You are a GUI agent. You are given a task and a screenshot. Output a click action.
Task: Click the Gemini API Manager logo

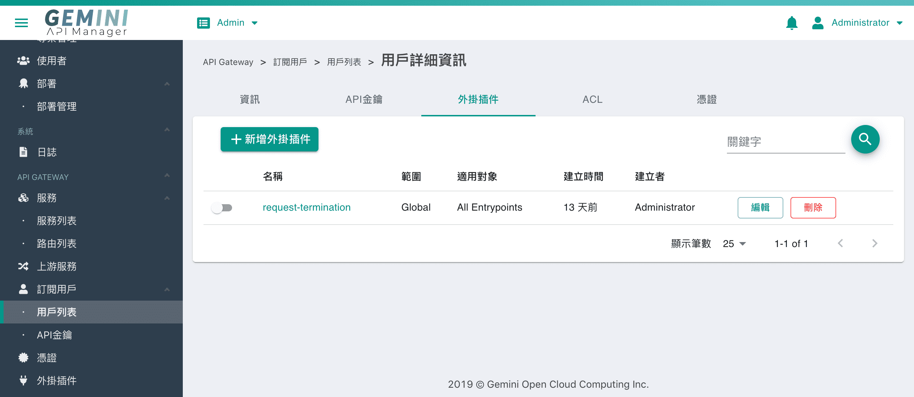tap(86, 22)
